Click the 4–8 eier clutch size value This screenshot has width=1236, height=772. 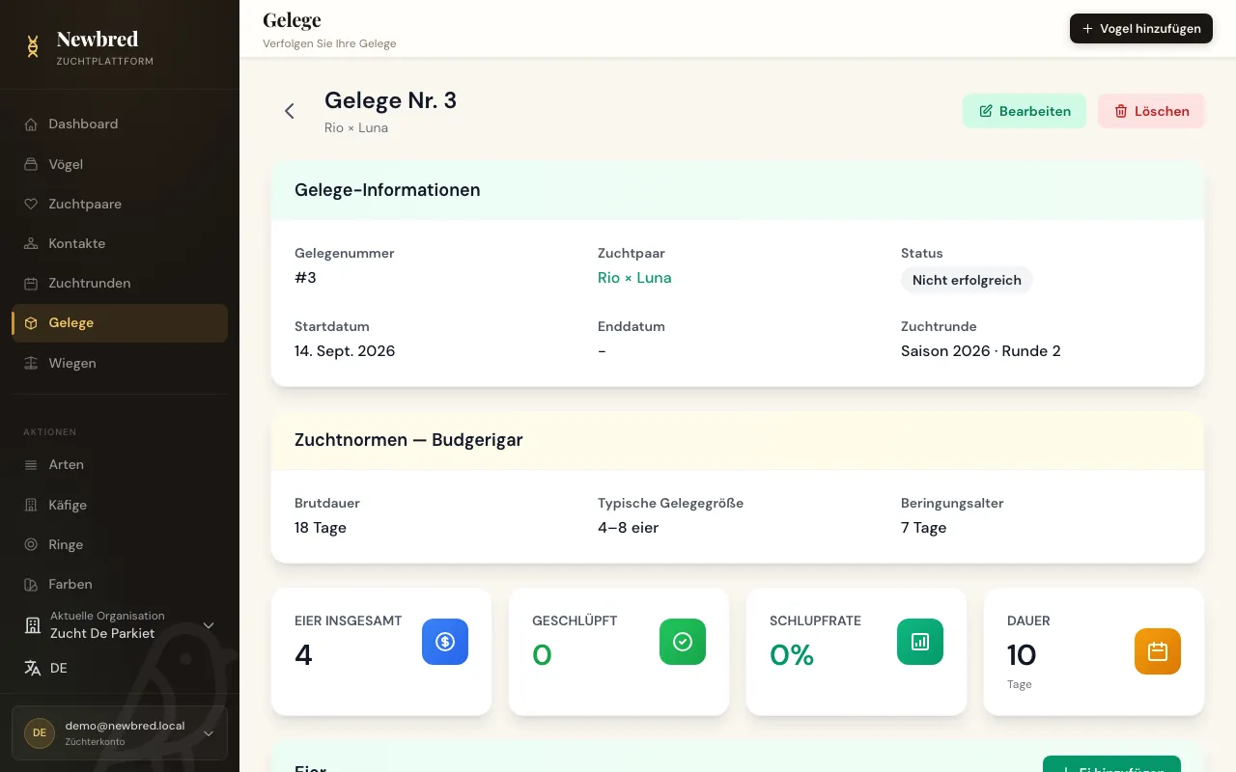click(629, 528)
